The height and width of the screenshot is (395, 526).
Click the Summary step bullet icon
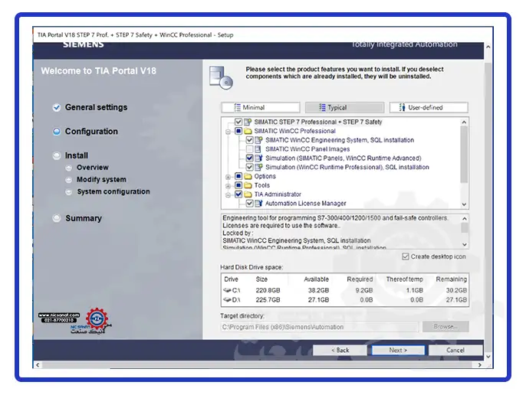tap(57, 218)
